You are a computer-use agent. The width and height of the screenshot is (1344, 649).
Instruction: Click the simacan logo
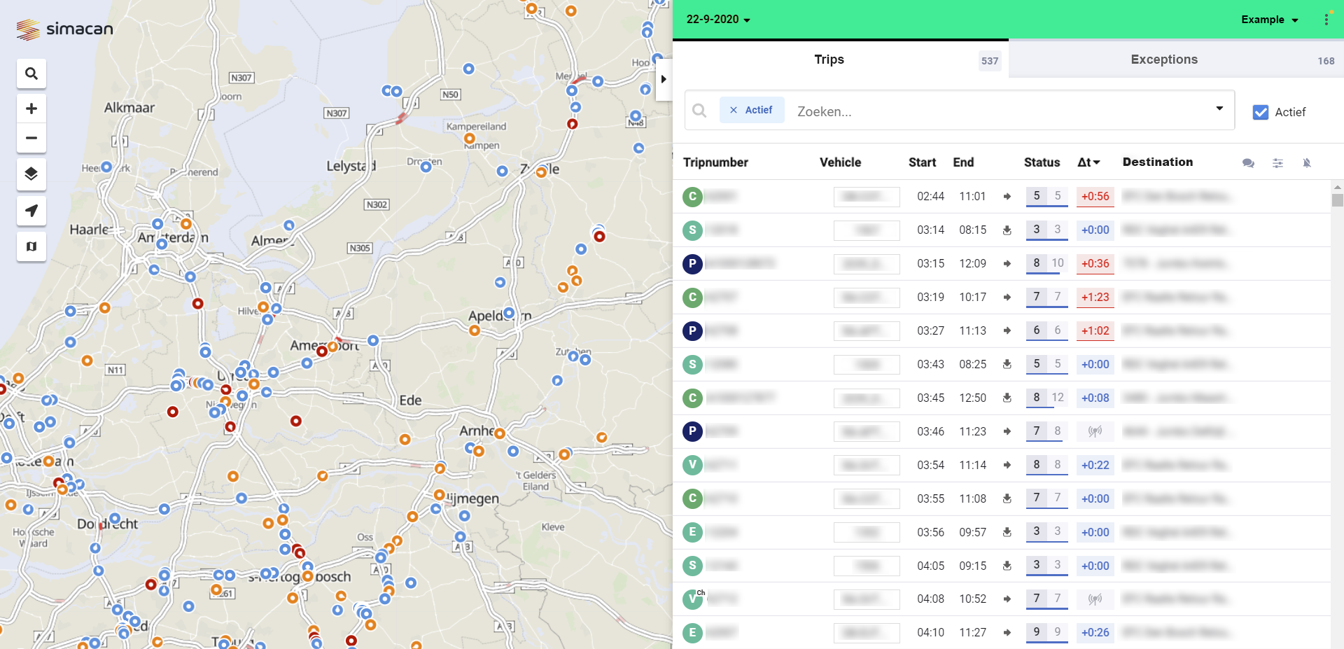click(x=64, y=29)
